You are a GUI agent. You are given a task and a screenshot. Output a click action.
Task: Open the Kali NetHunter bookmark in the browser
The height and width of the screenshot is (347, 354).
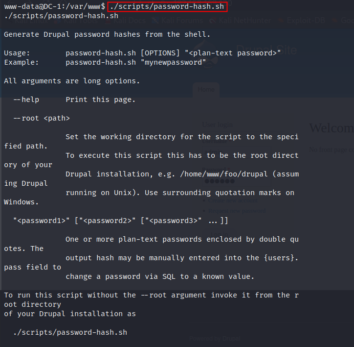click(240, 21)
